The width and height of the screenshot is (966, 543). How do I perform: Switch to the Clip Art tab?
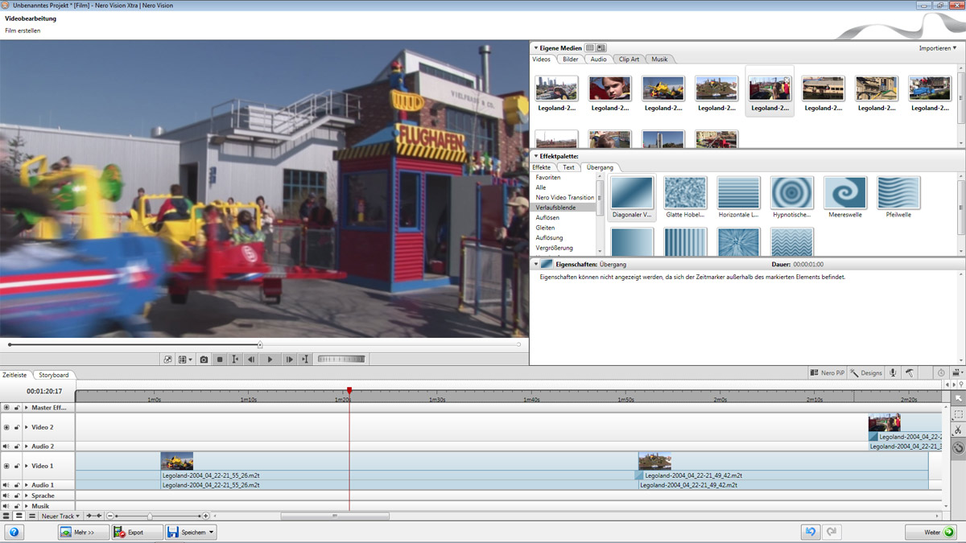click(629, 60)
